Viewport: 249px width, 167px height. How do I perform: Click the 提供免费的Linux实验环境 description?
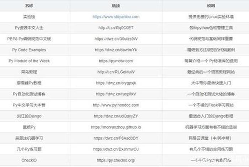tap(211, 17)
